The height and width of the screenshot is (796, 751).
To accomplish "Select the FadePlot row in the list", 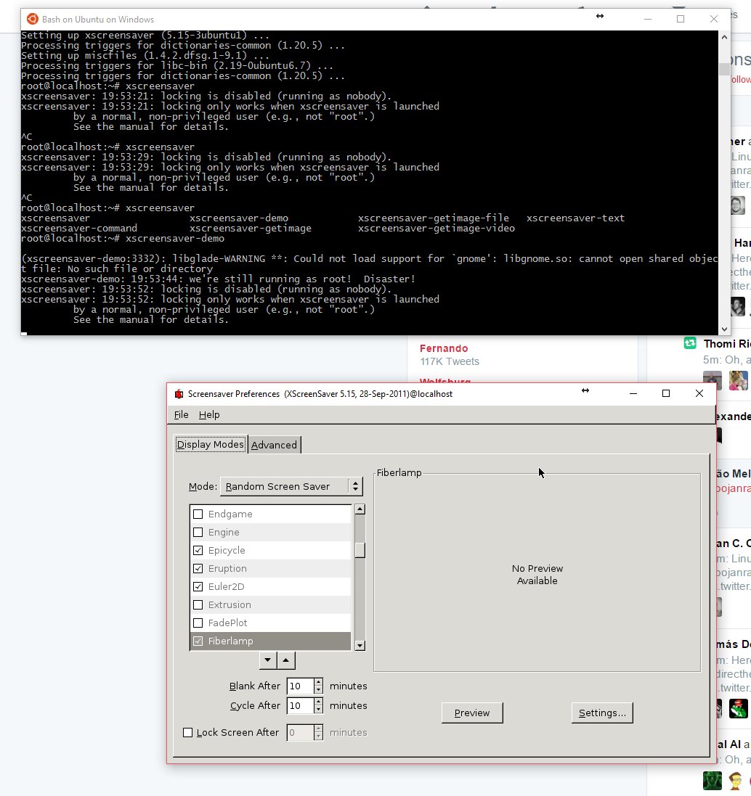I will pyautogui.click(x=271, y=623).
